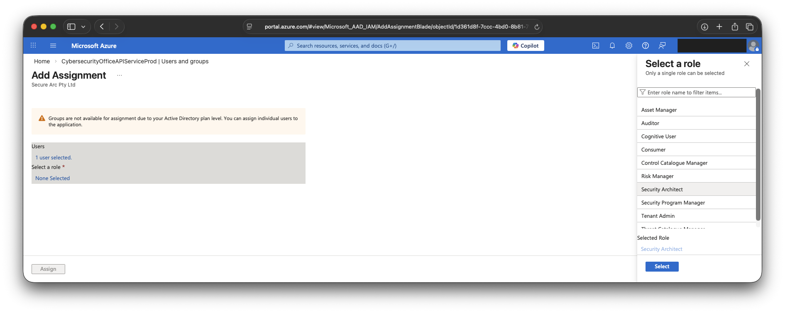Click the apps grid waffle icon
Image resolution: width=785 pixels, height=313 pixels.
33,46
